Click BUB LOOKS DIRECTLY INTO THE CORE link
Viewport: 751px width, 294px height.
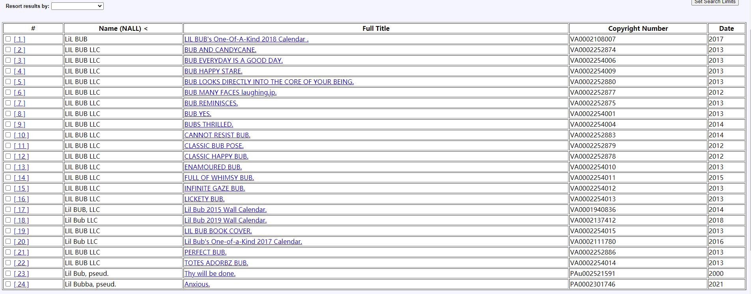tap(269, 82)
